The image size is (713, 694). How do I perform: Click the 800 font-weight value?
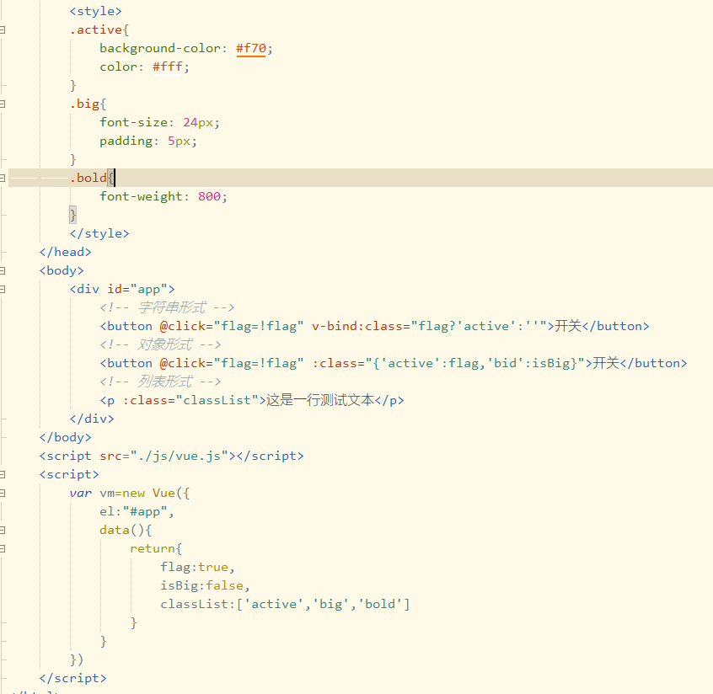click(209, 196)
